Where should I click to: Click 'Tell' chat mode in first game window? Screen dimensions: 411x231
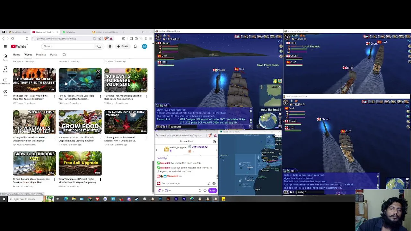(165, 127)
